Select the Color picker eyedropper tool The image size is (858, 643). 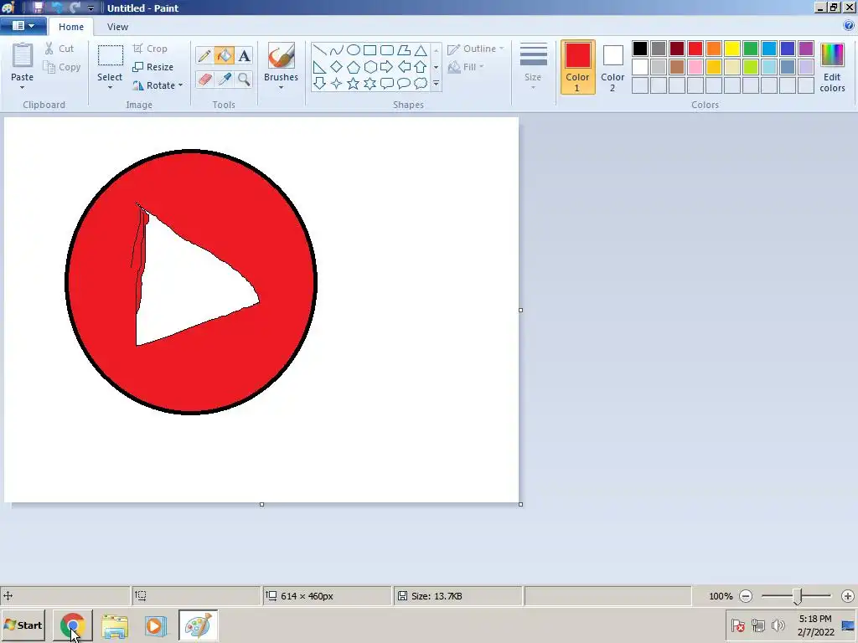click(224, 80)
